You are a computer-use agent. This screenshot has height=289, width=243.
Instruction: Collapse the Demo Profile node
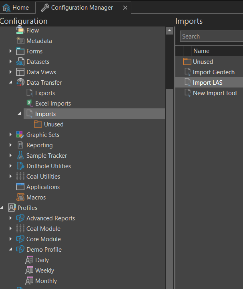[11, 250]
